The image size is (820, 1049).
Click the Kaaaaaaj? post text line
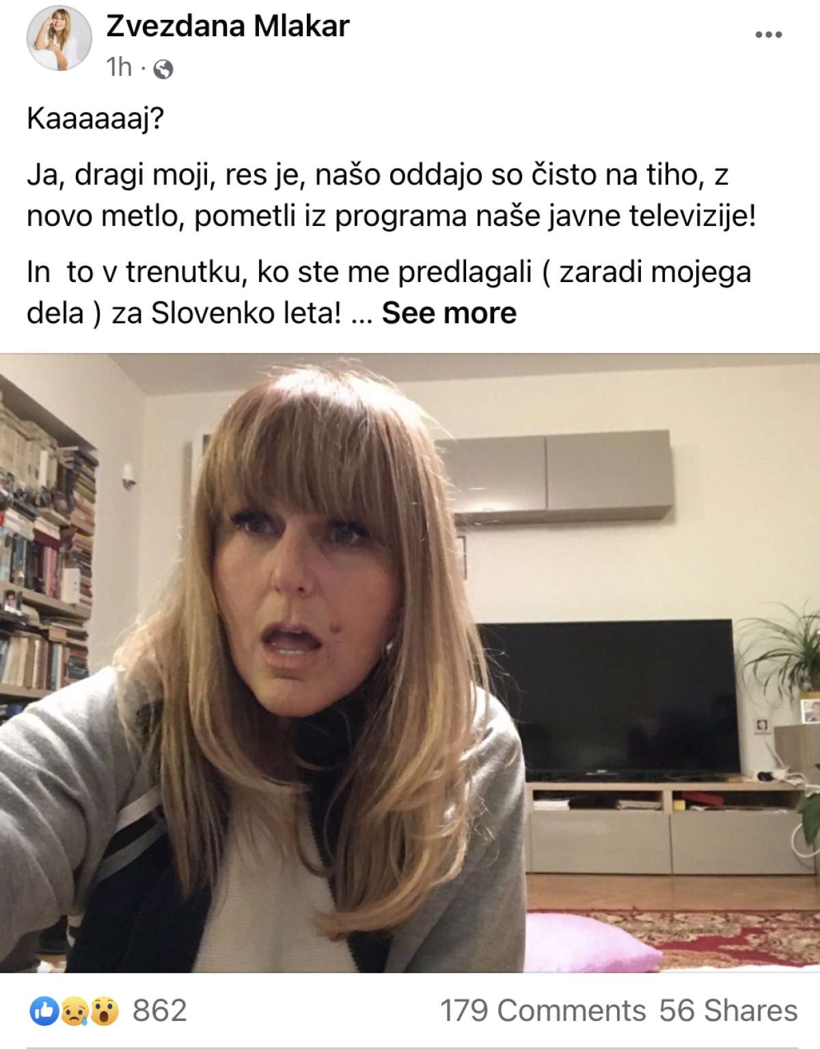tap(96, 118)
